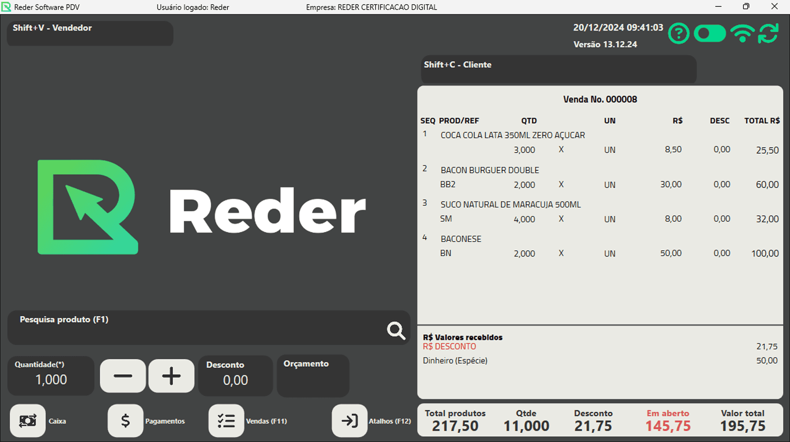Open the Vendas (F11) list button
This screenshot has height=442, width=790.
click(226, 420)
